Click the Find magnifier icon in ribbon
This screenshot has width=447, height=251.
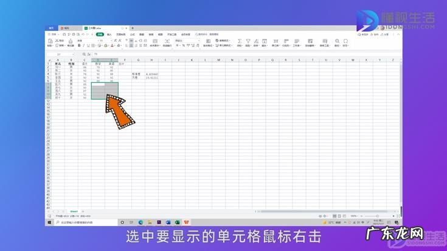click(x=338, y=41)
